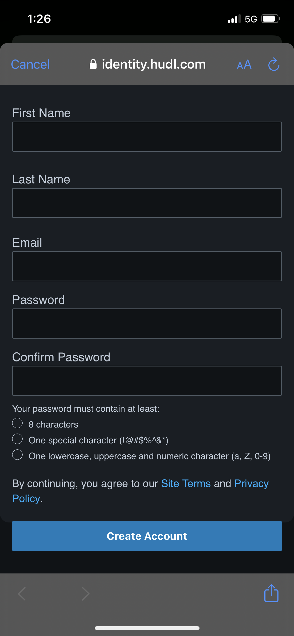This screenshot has height=636, width=294.
Task: Select the 8 characters requirement circle
Action: point(17,423)
